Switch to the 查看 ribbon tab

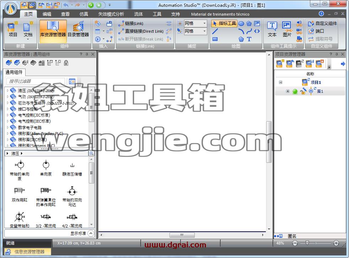click(65, 14)
